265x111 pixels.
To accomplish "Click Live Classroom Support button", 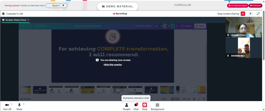I will click(x=238, y=6).
